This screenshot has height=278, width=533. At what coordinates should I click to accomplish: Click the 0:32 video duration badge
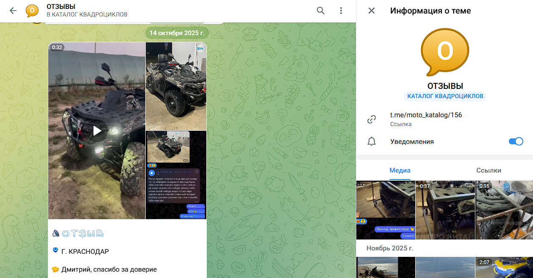coord(57,47)
